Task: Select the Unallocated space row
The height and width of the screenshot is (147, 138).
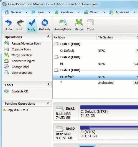Action: click(95, 83)
